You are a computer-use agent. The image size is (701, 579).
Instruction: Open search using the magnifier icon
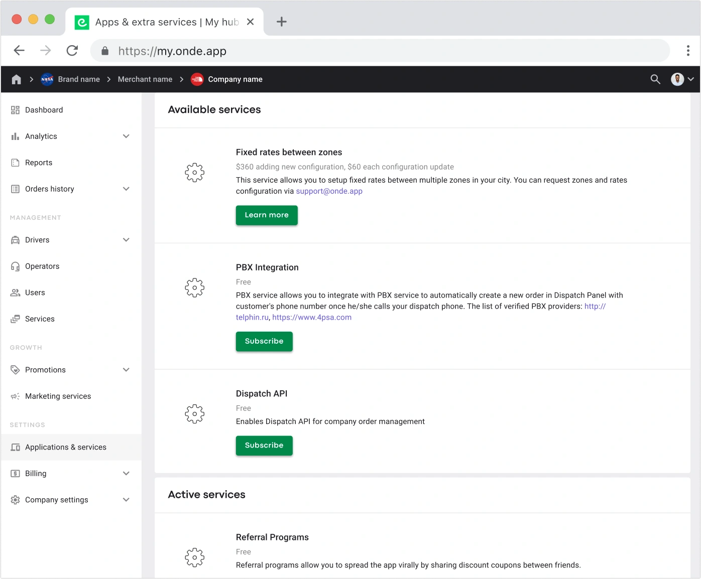(655, 79)
